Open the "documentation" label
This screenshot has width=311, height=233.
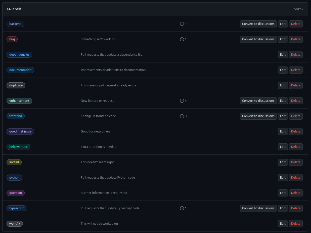20,70
